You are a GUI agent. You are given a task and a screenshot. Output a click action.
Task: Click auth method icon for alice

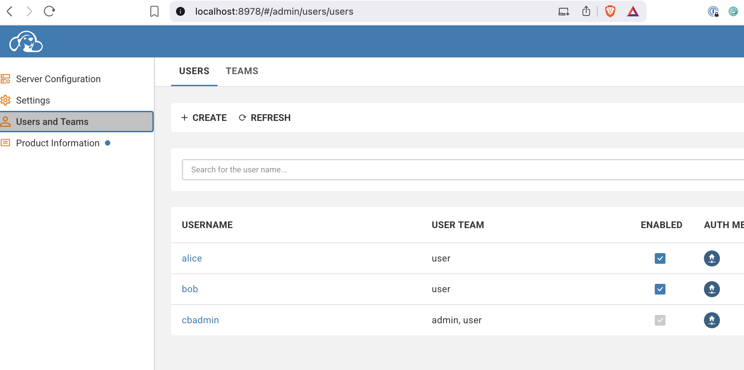click(x=712, y=258)
